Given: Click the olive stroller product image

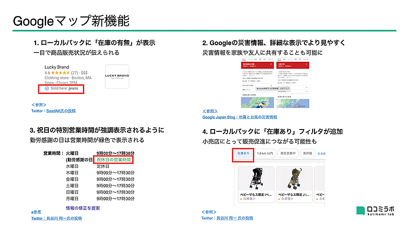Looking at the screenshot, I should [x=294, y=179].
